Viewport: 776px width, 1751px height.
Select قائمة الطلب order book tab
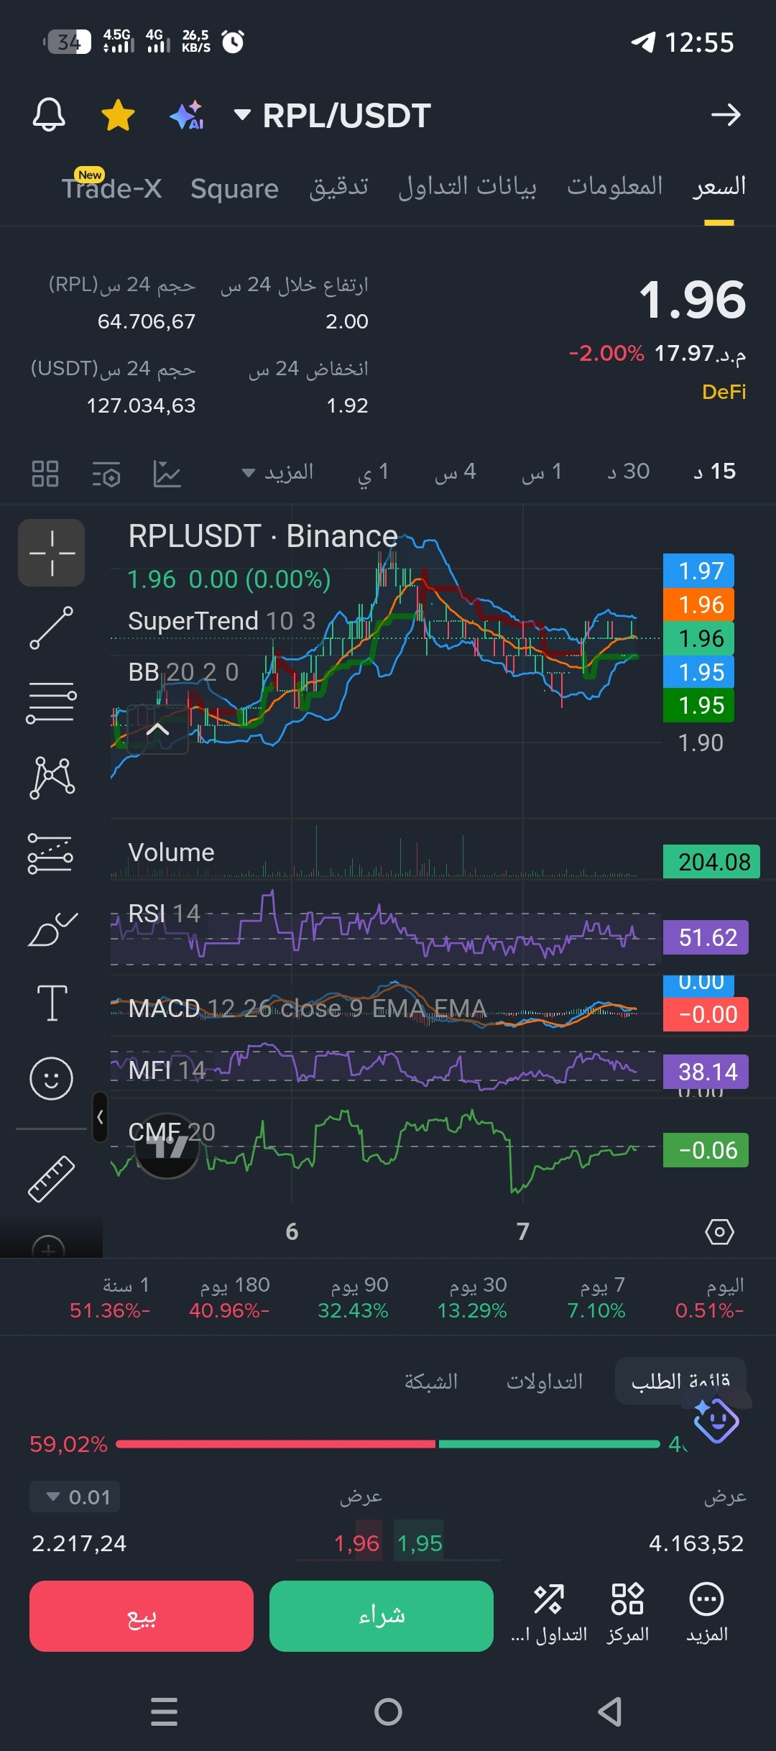680,1381
